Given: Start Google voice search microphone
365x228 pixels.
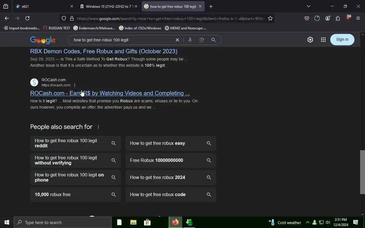Looking at the screenshot, I should [x=190, y=40].
